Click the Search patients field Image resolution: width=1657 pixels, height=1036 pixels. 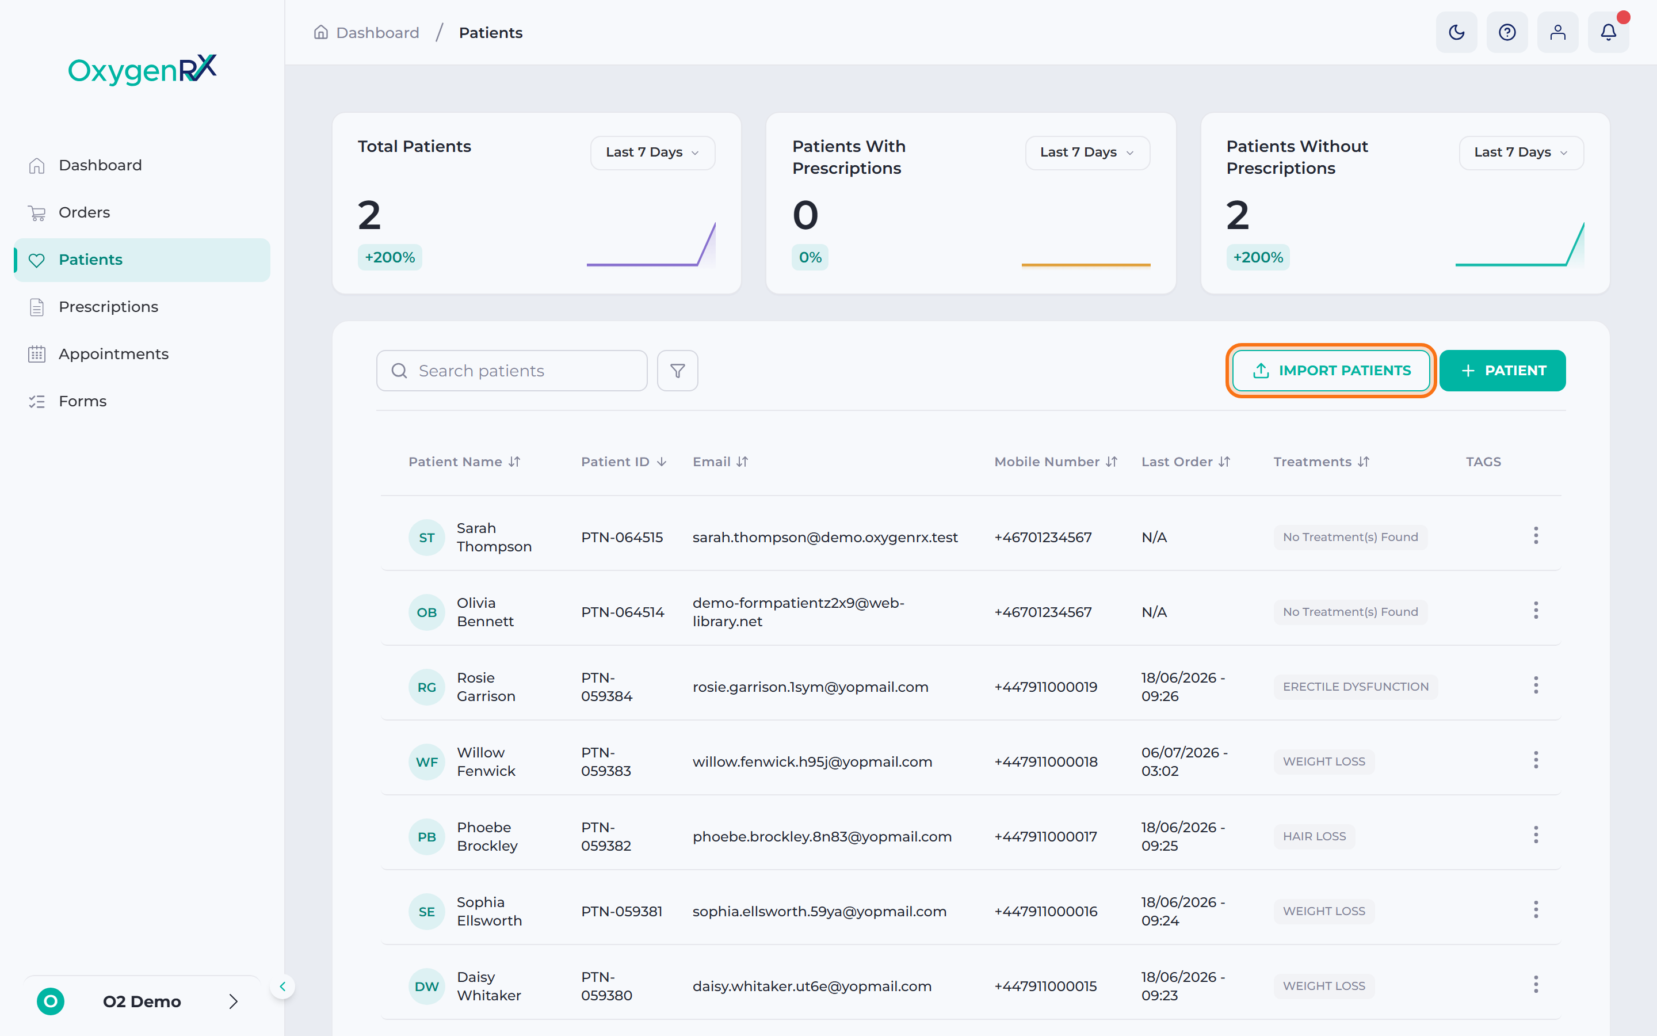pos(511,371)
